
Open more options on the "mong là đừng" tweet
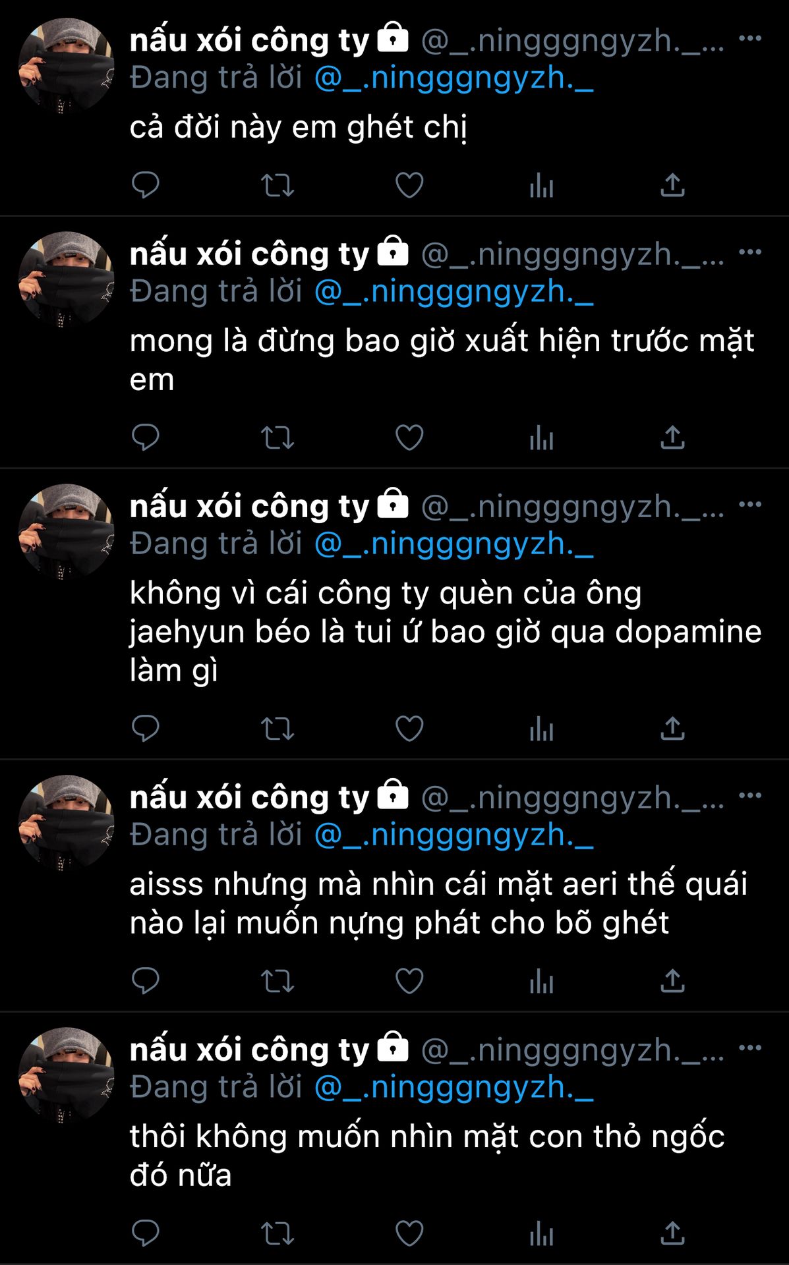click(x=750, y=252)
